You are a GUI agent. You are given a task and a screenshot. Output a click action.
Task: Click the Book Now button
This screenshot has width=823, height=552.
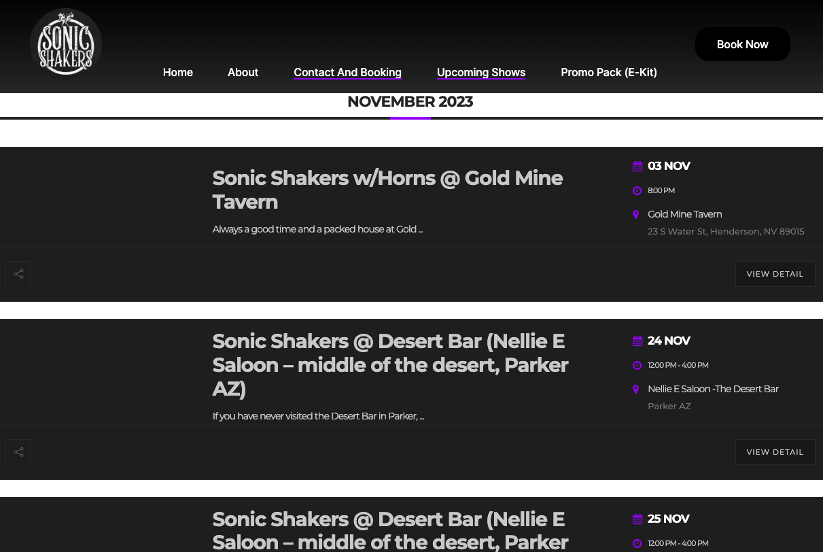(743, 44)
